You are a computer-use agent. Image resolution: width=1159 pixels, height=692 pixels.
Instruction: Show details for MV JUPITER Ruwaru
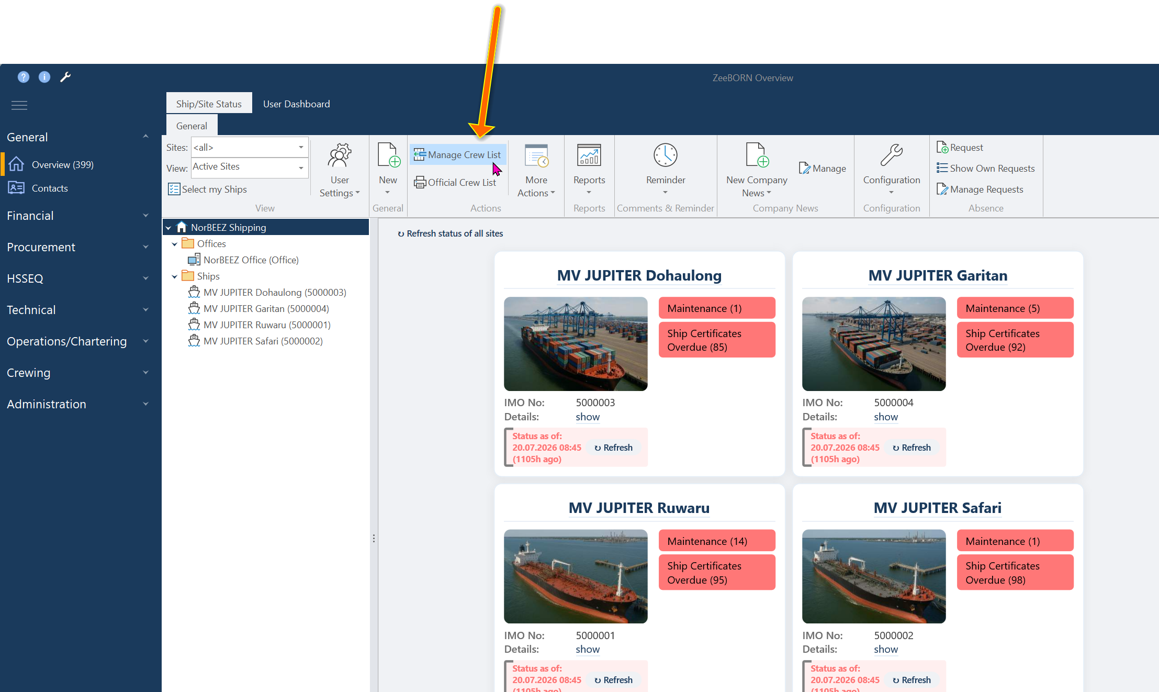pyautogui.click(x=588, y=650)
